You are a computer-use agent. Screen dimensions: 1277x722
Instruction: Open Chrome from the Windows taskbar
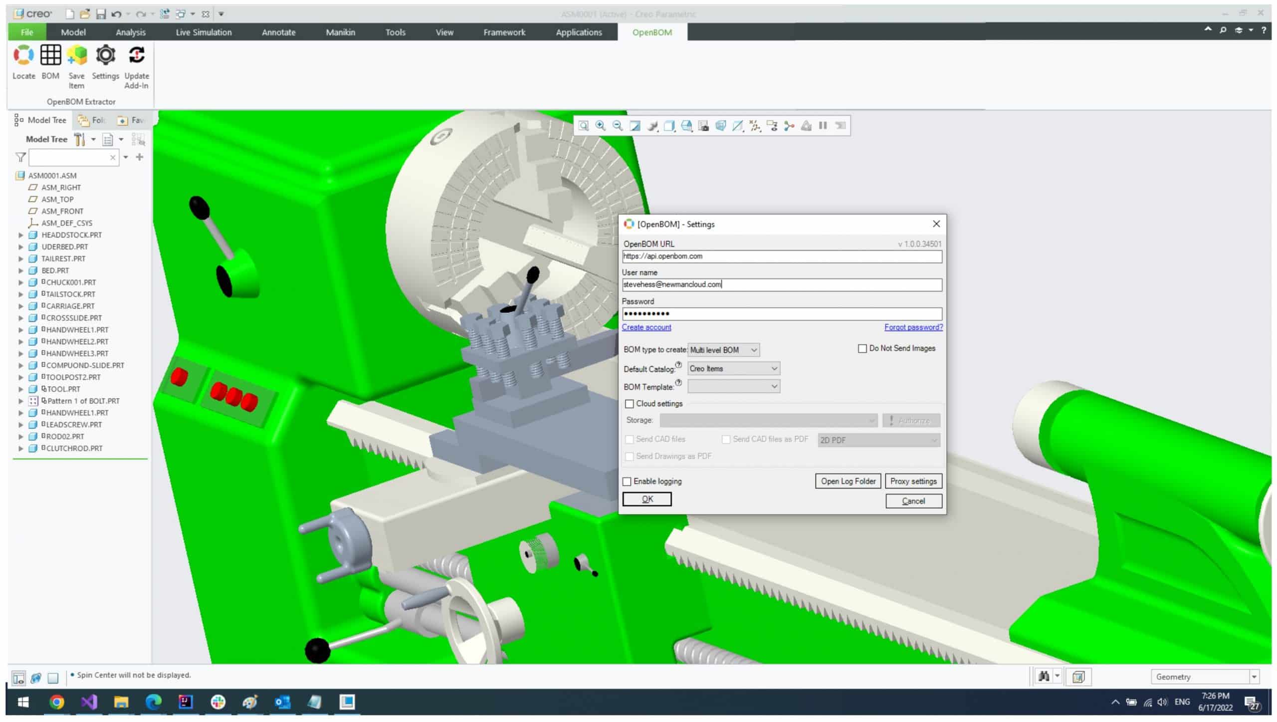point(57,702)
